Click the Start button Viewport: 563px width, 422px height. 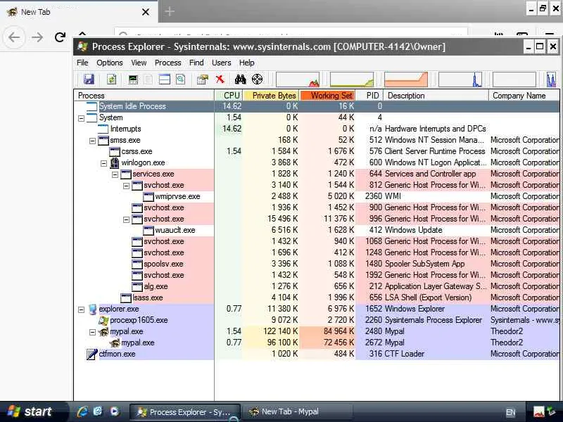(33, 411)
